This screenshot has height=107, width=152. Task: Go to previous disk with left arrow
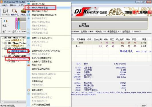click(x=4, y=21)
